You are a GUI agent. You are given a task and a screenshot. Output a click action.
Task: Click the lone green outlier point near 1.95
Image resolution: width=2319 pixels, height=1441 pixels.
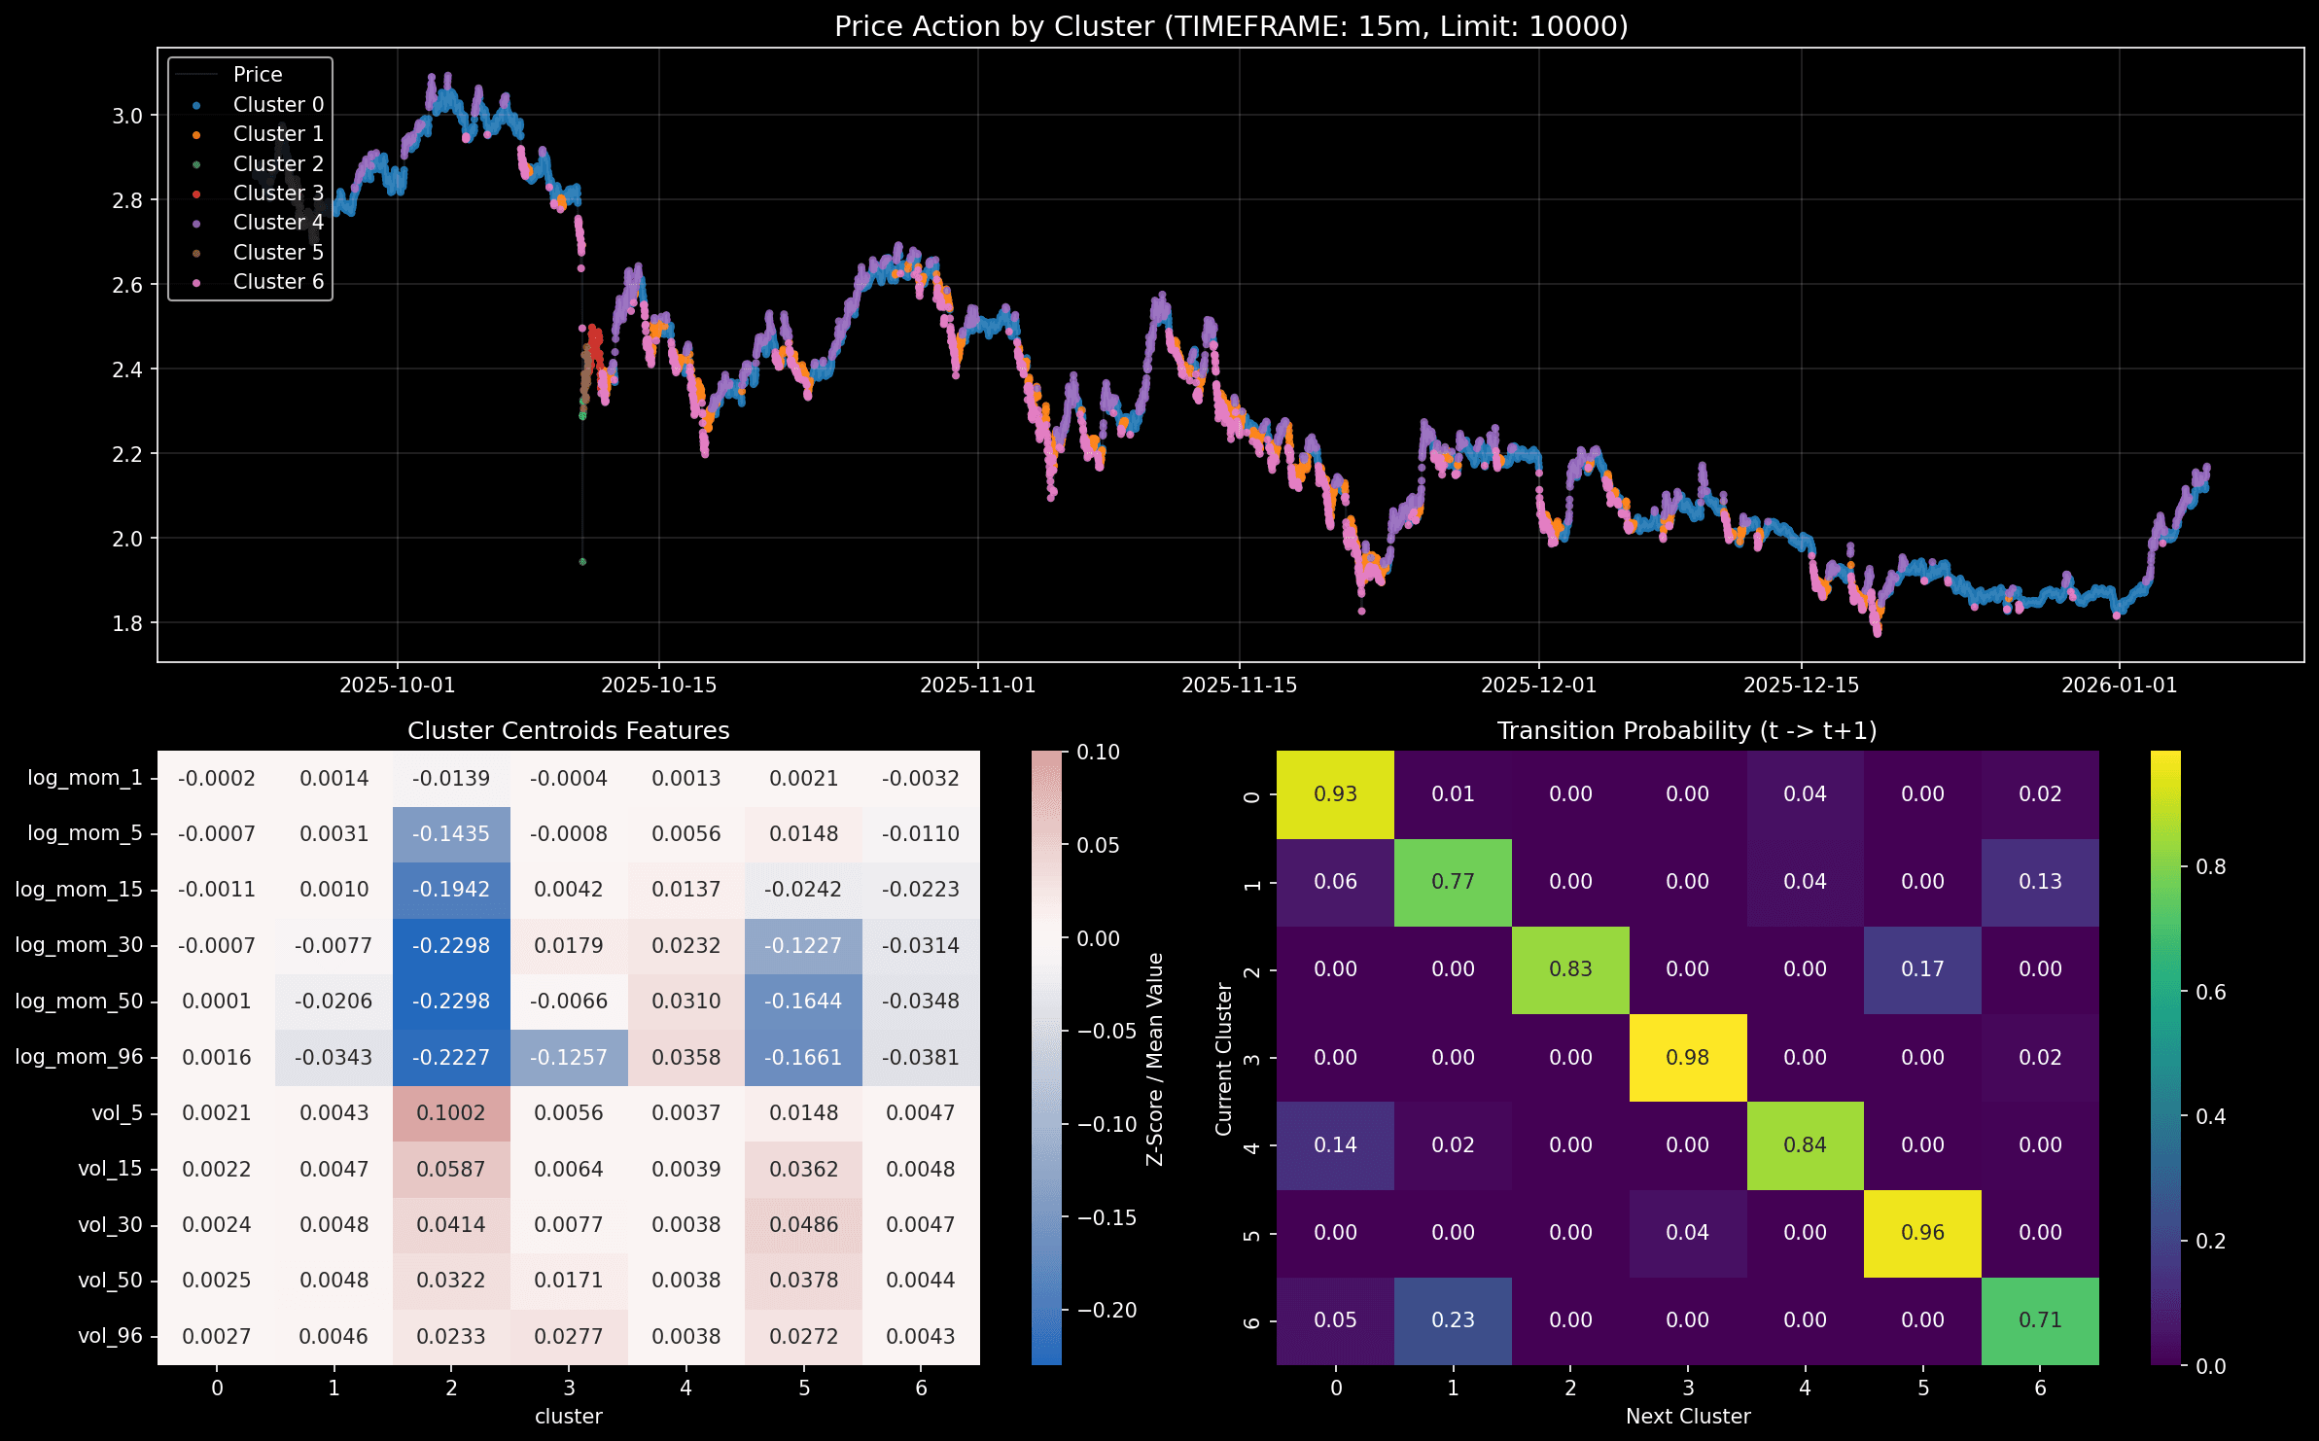[x=582, y=562]
